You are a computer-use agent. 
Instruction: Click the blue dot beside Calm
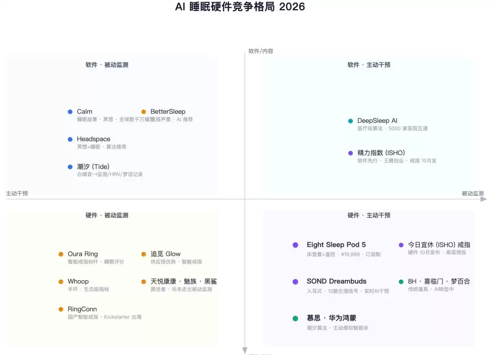tap(70, 112)
